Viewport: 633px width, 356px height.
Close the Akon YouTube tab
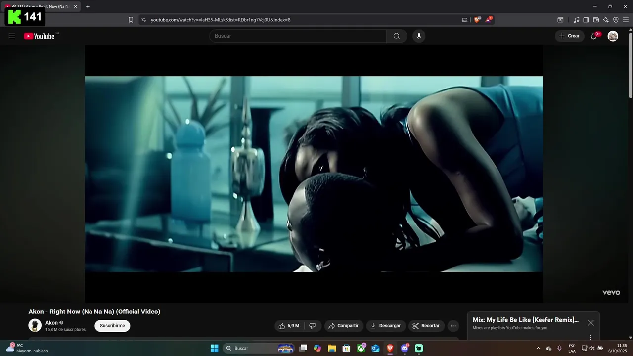(76, 6)
